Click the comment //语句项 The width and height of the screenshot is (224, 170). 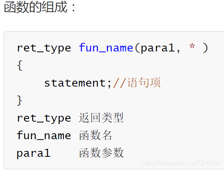point(137,83)
